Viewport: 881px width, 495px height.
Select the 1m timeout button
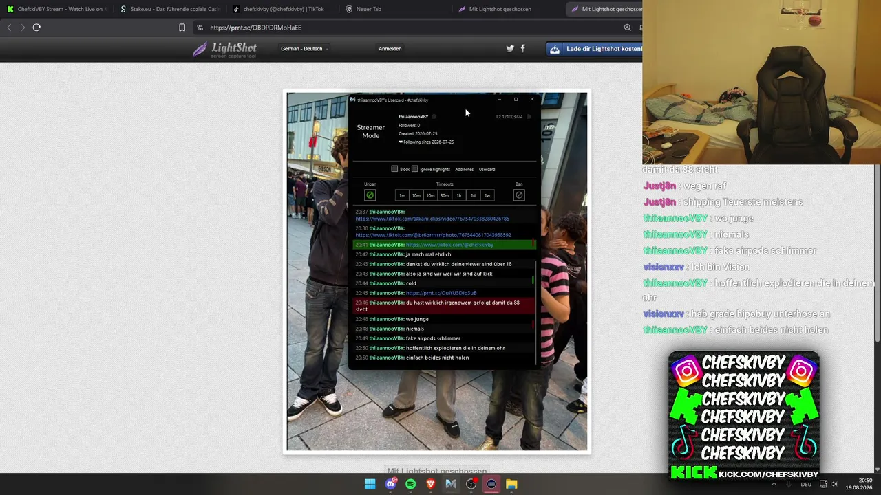402,195
